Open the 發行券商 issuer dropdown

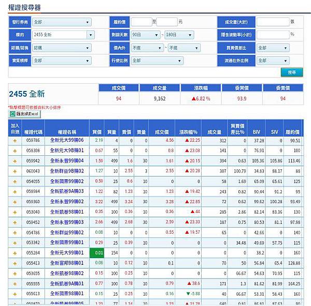point(62,22)
